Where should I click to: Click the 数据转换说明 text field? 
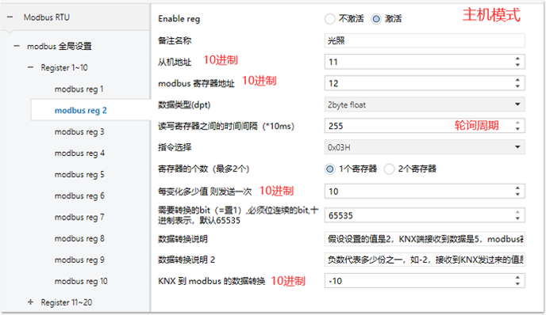click(425, 239)
